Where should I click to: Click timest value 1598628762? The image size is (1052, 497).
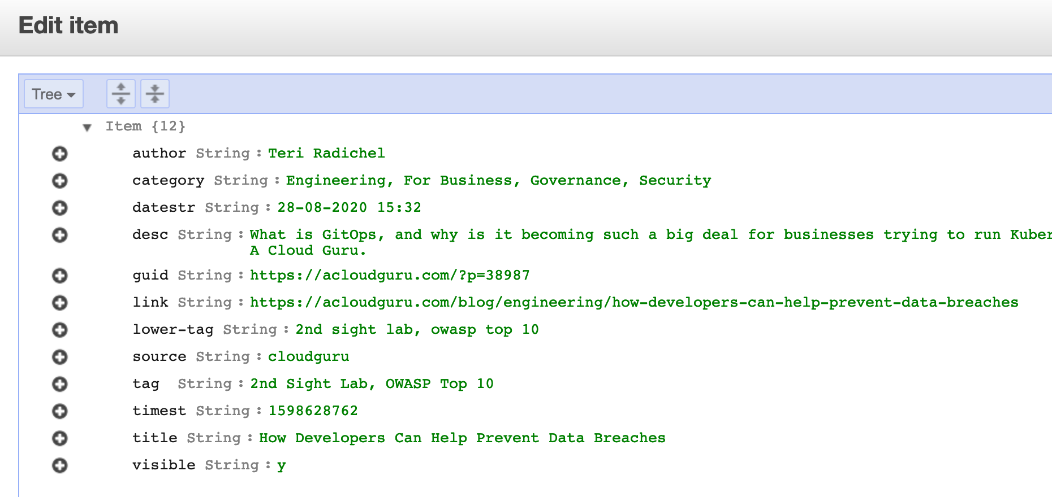click(313, 411)
